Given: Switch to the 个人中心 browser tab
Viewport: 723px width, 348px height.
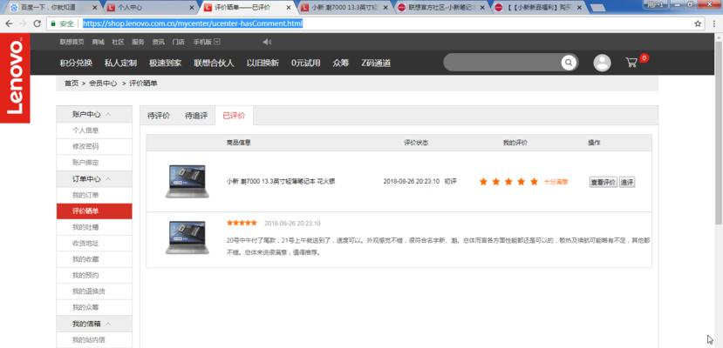Looking at the screenshot, I should (x=146, y=8).
